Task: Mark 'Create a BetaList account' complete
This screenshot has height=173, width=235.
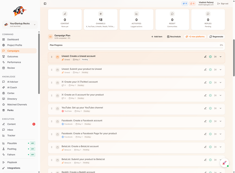Action: (x=210, y=147)
